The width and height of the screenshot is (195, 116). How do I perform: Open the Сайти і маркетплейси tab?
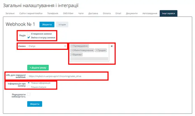pyautogui.click(x=31, y=13)
